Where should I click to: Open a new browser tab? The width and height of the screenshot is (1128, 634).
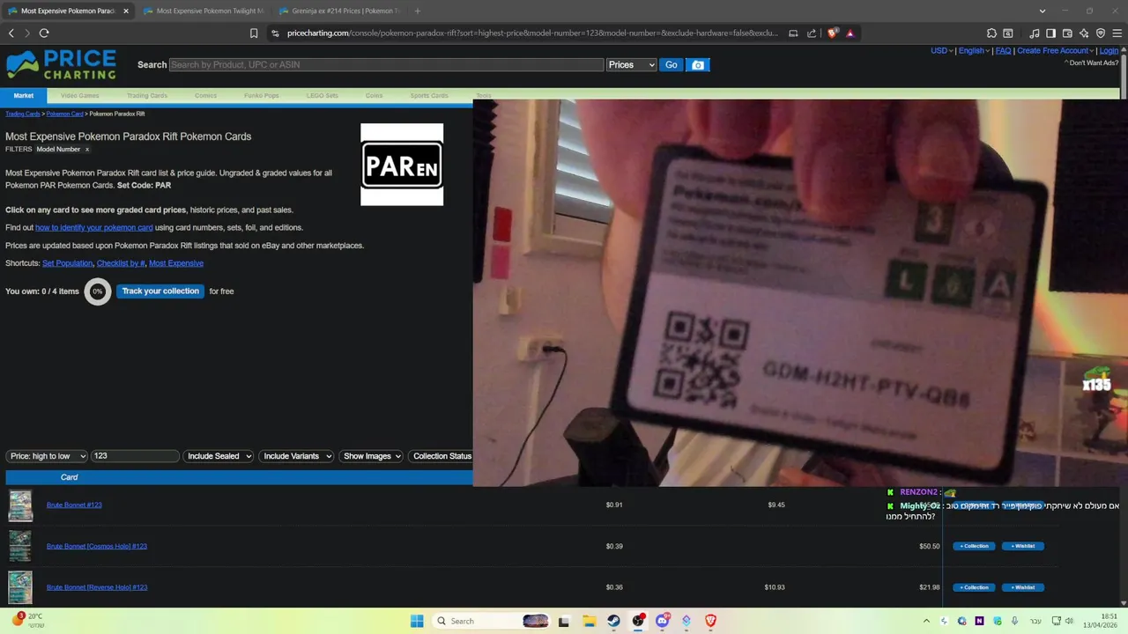click(417, 11)
